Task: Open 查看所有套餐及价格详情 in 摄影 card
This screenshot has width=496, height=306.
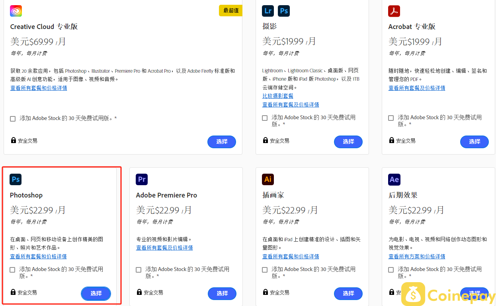Action: (291, 105)
